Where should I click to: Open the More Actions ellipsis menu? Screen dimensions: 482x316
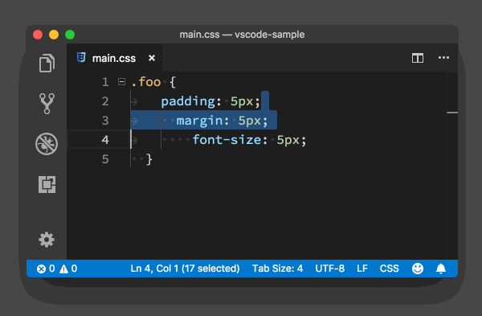coord(443,58)
